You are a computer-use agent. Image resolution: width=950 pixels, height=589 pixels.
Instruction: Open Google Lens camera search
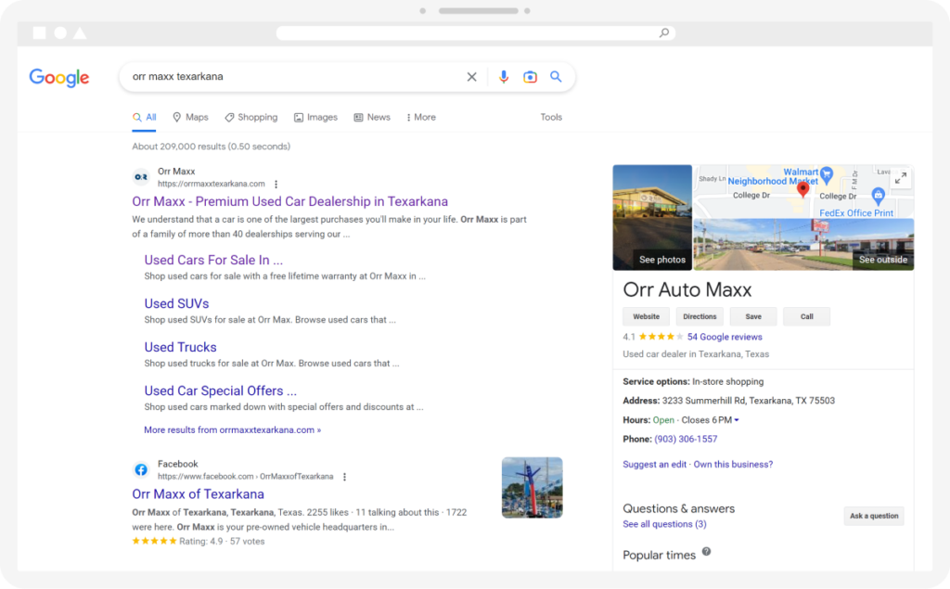click(530, 77)
